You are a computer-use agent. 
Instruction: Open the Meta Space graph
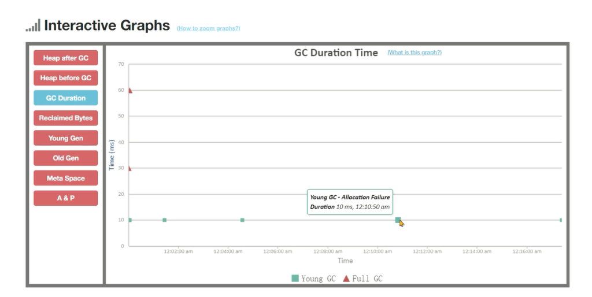point(65,178)
